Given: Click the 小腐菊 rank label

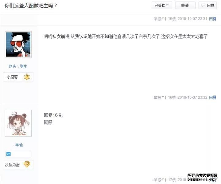Looking at the screenshot, I should click(x=12, y=77).
